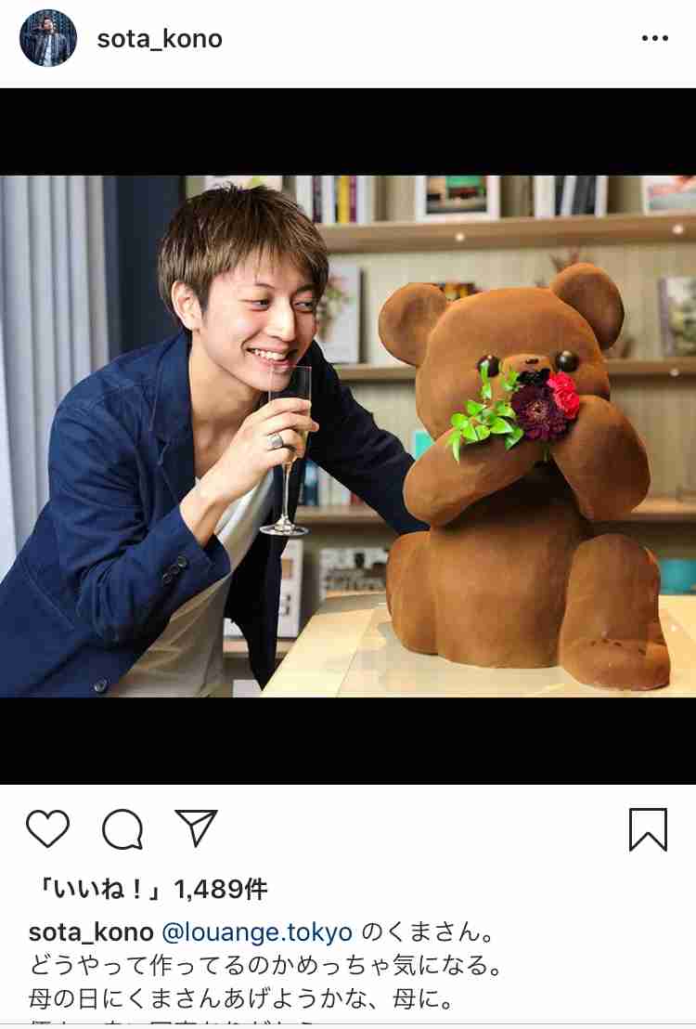The width and height of the screenshot is (696, 1029).
Task: Tap the black bar above the photo
Action: click(348, 132)
